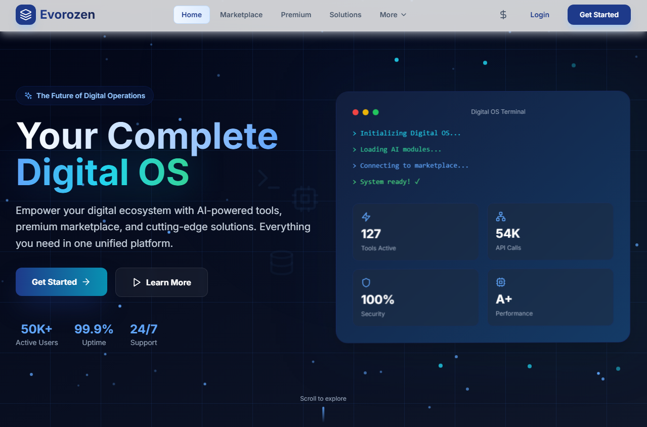
Task: Click the 54K API Calls stat card
Action: (550, 232)
